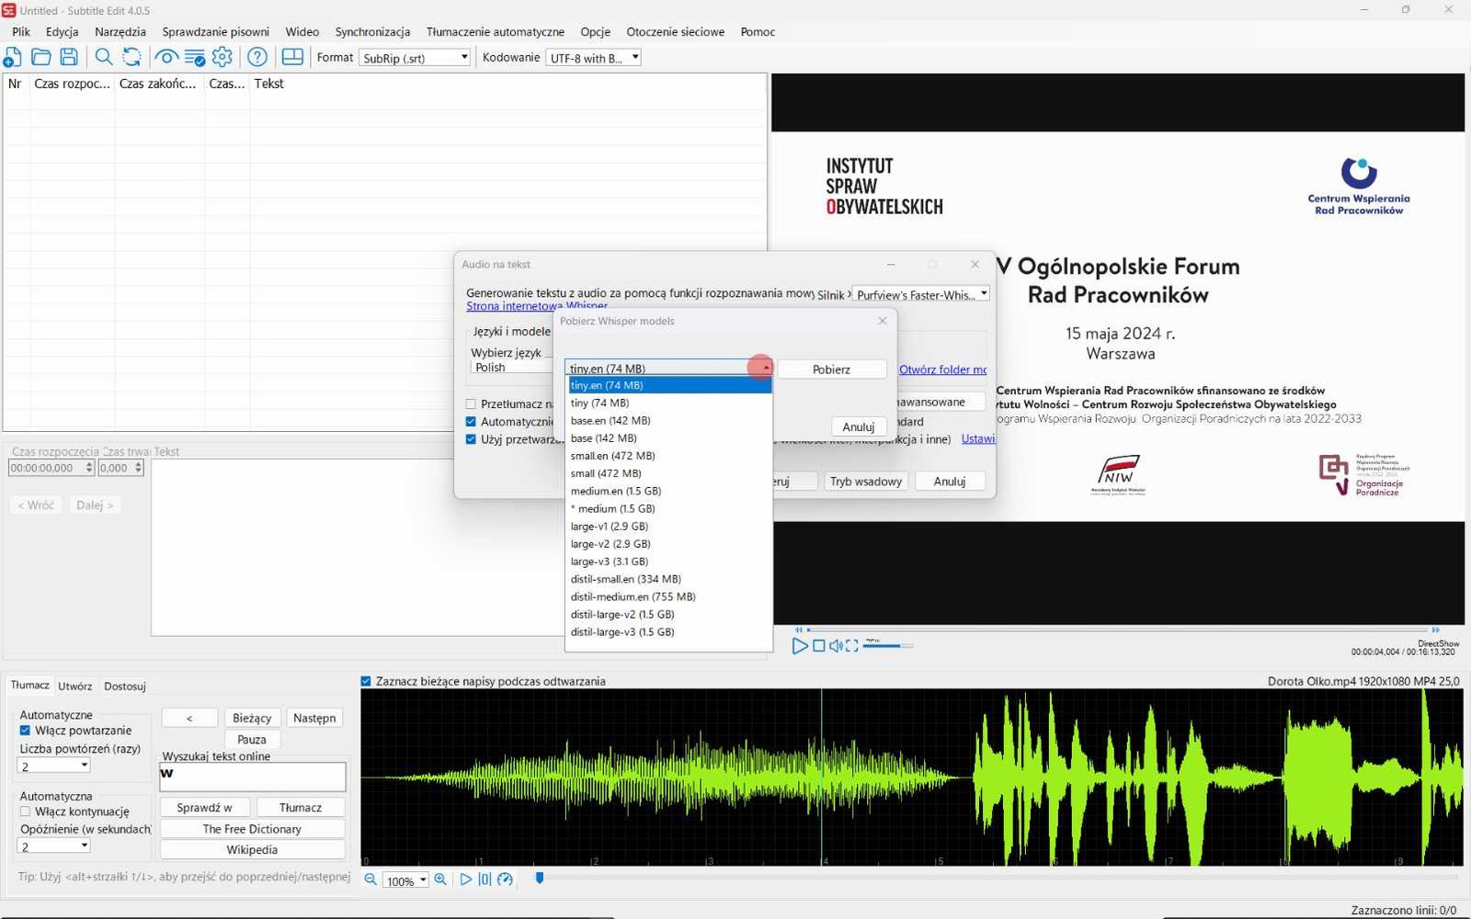Viewport: 1471px width, 919px height.
Task: Uncheck Włącz powtarzanie checkbox
Action: [x=26, y=731]
